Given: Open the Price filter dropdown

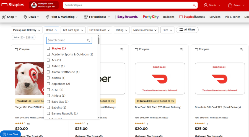Looking at the screenshot, I should coord(167,30).
